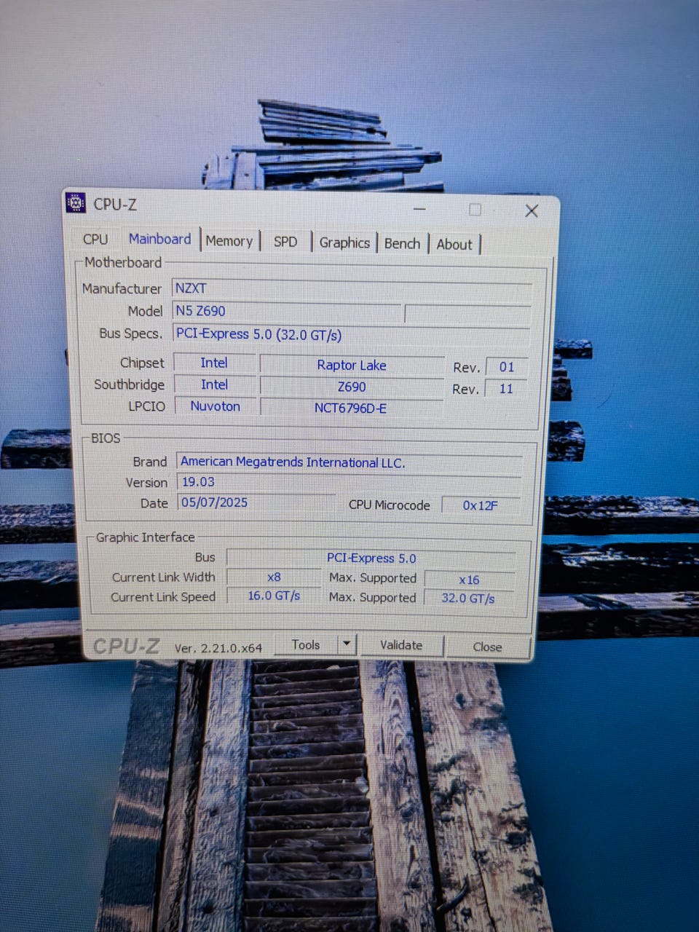This screenshot has height=932, width=699.
Task: Click BIOS brand American Megatrends International LLC.
Action: pyautogui.click(x=349, y=462)
